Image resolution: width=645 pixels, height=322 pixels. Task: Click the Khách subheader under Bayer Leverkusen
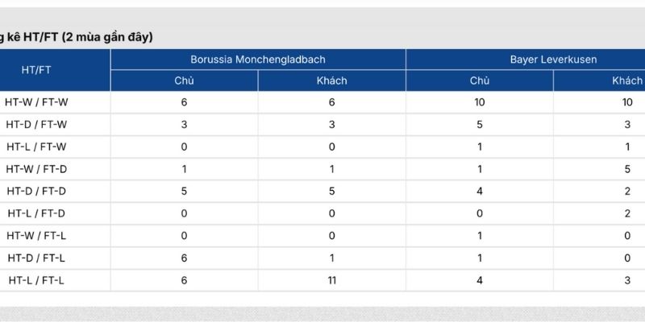click(x=627, y=80)
